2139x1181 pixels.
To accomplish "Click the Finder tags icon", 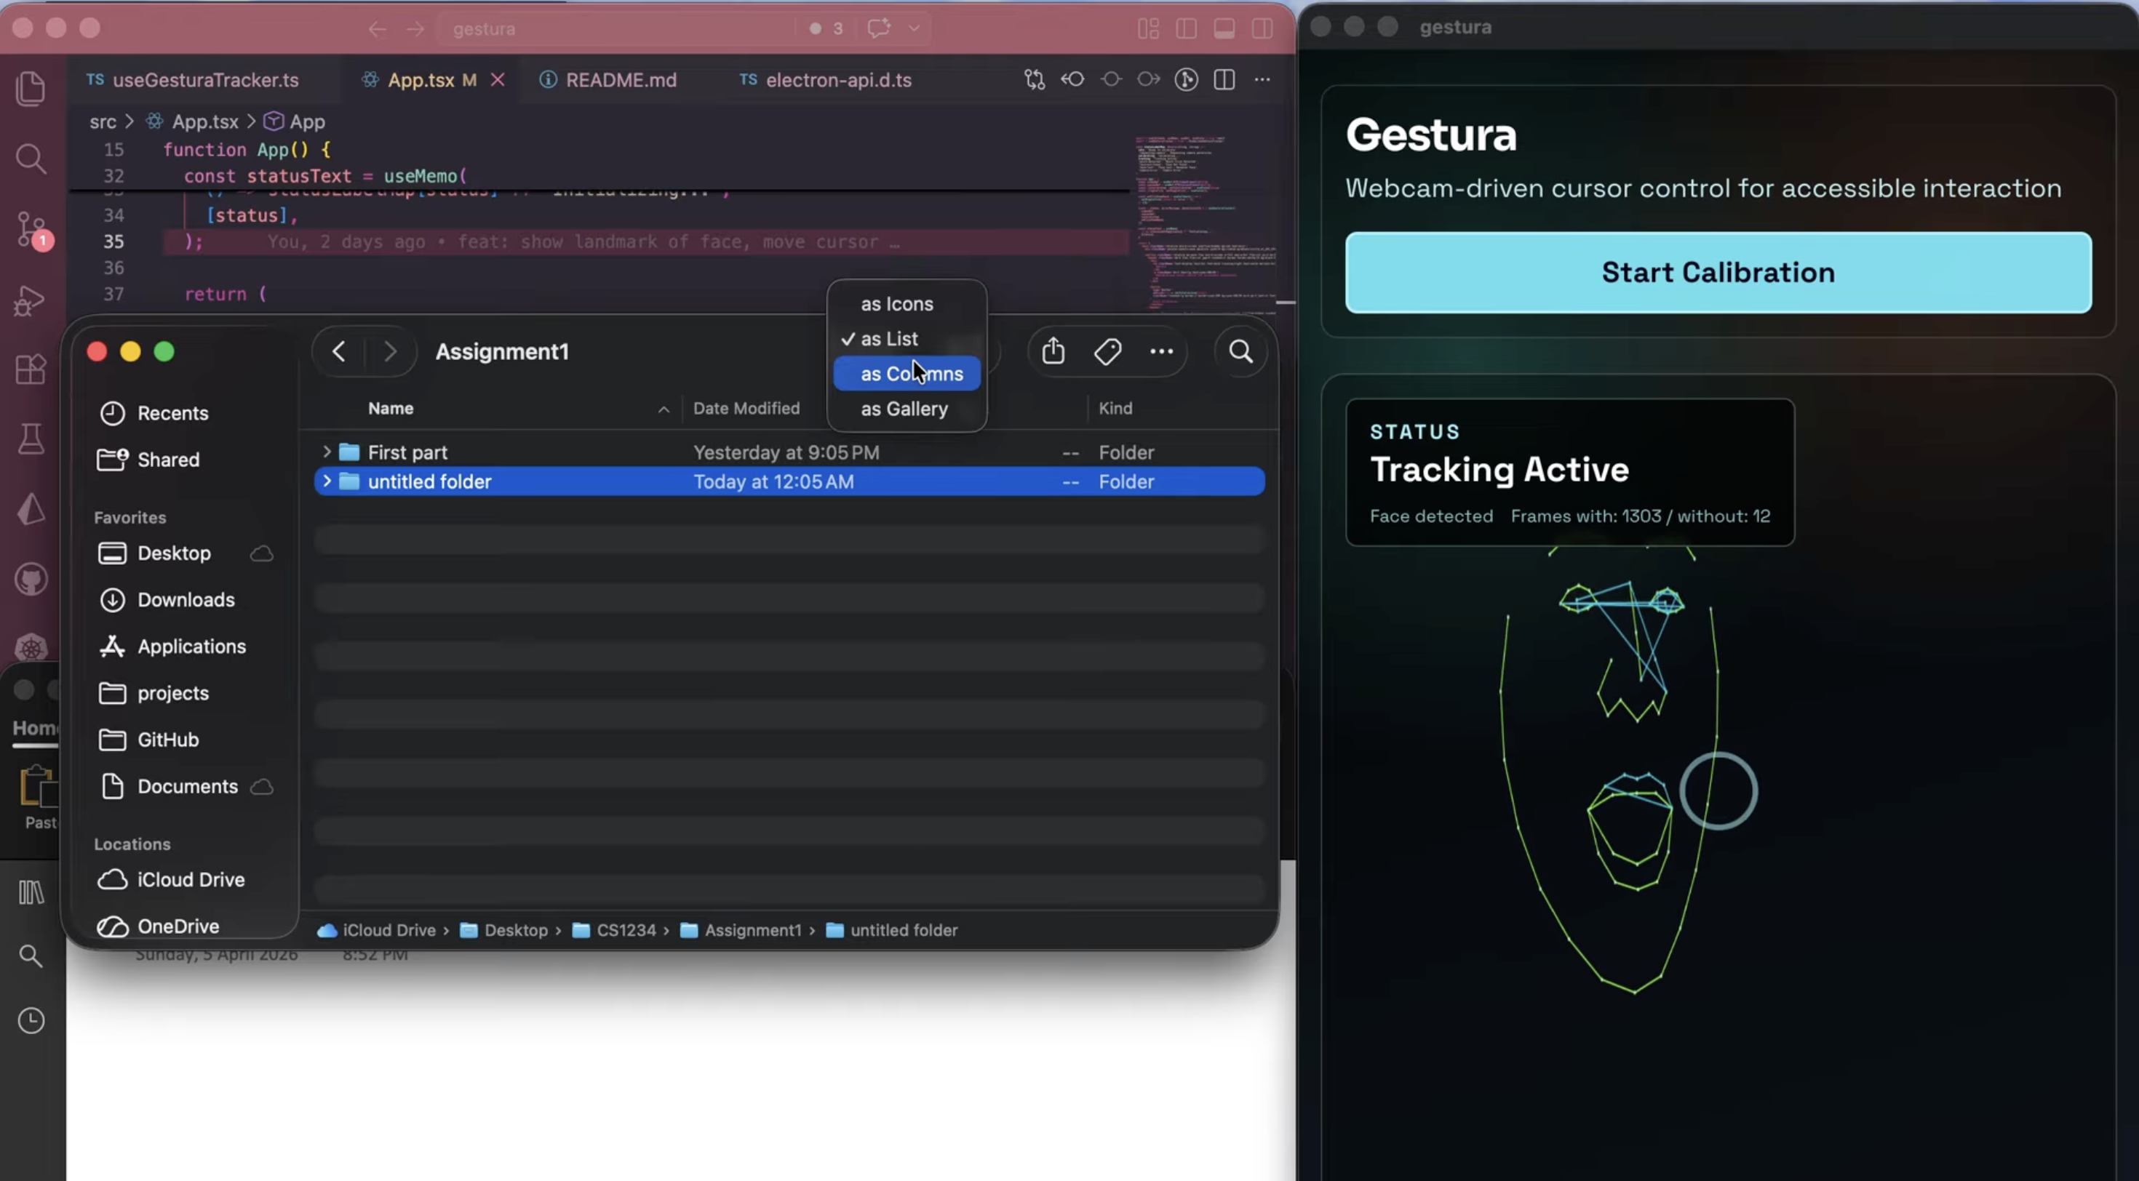I will coord(1107,352).
